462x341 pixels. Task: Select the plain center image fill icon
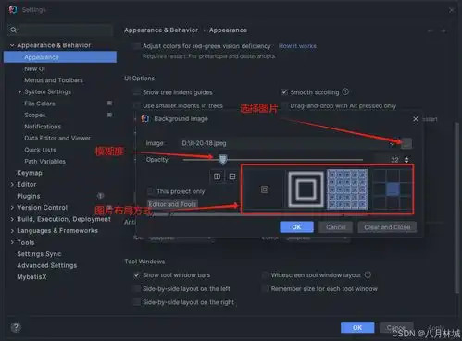(x=265, y=189)
